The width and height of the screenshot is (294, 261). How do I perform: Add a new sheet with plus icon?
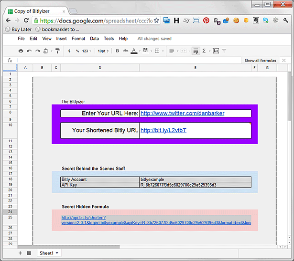click(x=20, y=253)
